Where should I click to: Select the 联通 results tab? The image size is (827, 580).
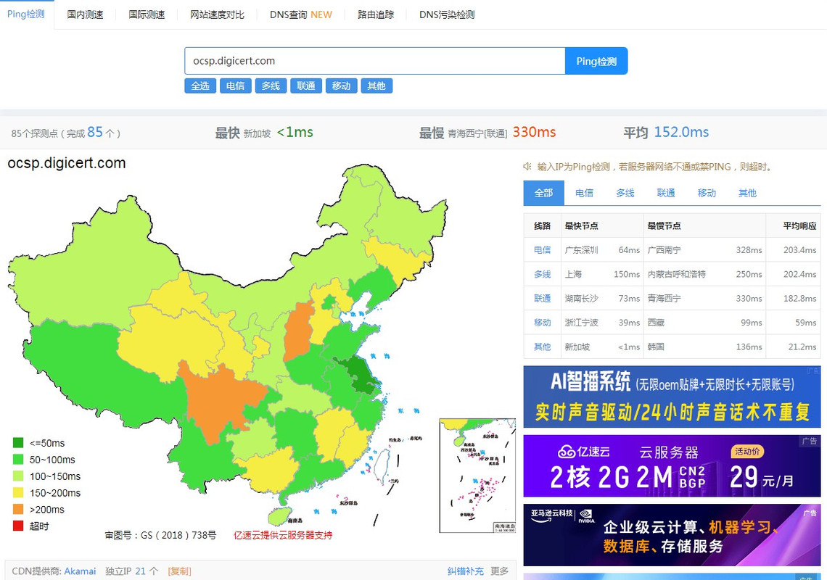tap(666, 193)
